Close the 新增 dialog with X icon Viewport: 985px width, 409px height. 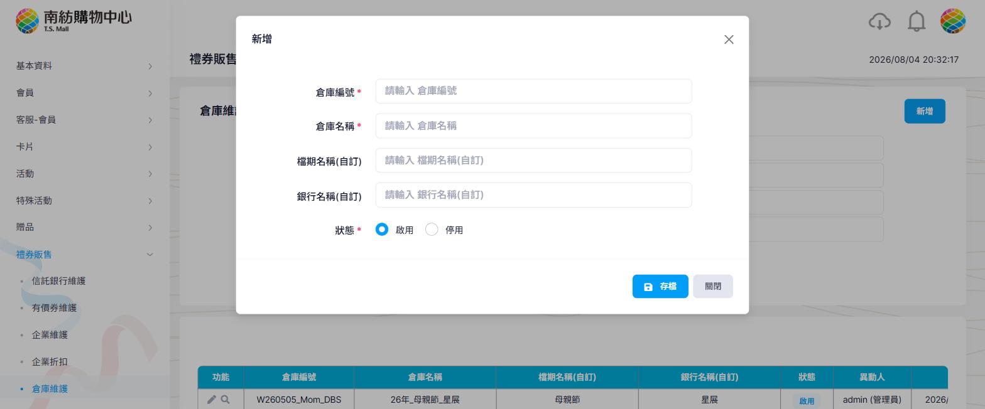coord(729,40)
